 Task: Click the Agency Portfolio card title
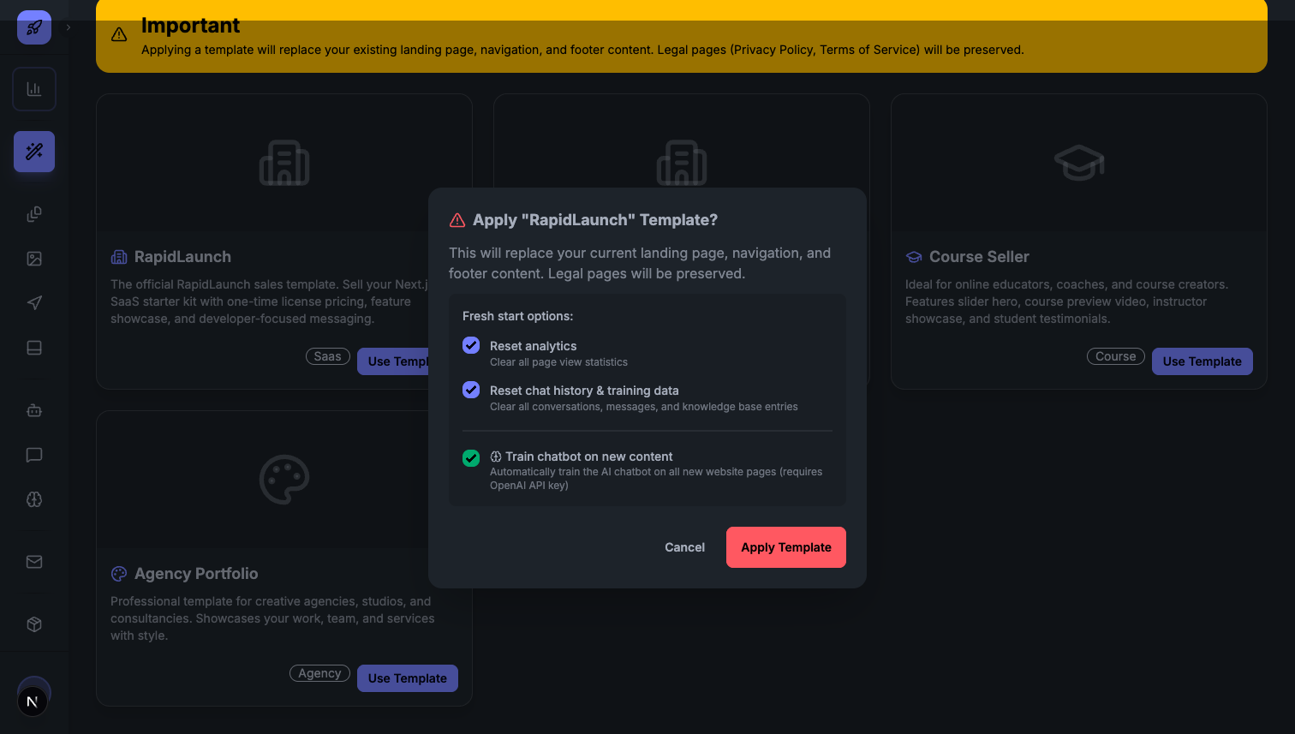click(x=196, y=574)
